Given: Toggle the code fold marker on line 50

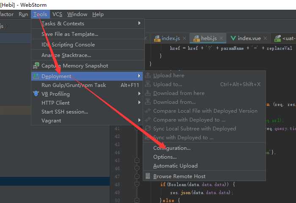Looking at the screenshot, I should [137, 200].
